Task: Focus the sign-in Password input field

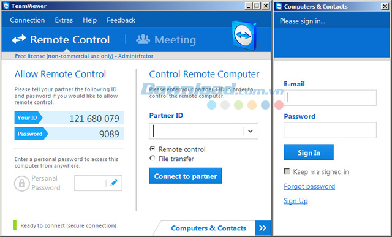Action: [x=330, y=130]
